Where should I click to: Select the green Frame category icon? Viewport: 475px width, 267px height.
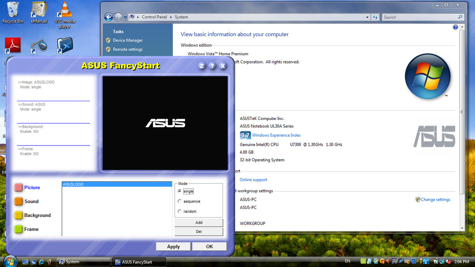pyautogui.click(x=18, y=230)
